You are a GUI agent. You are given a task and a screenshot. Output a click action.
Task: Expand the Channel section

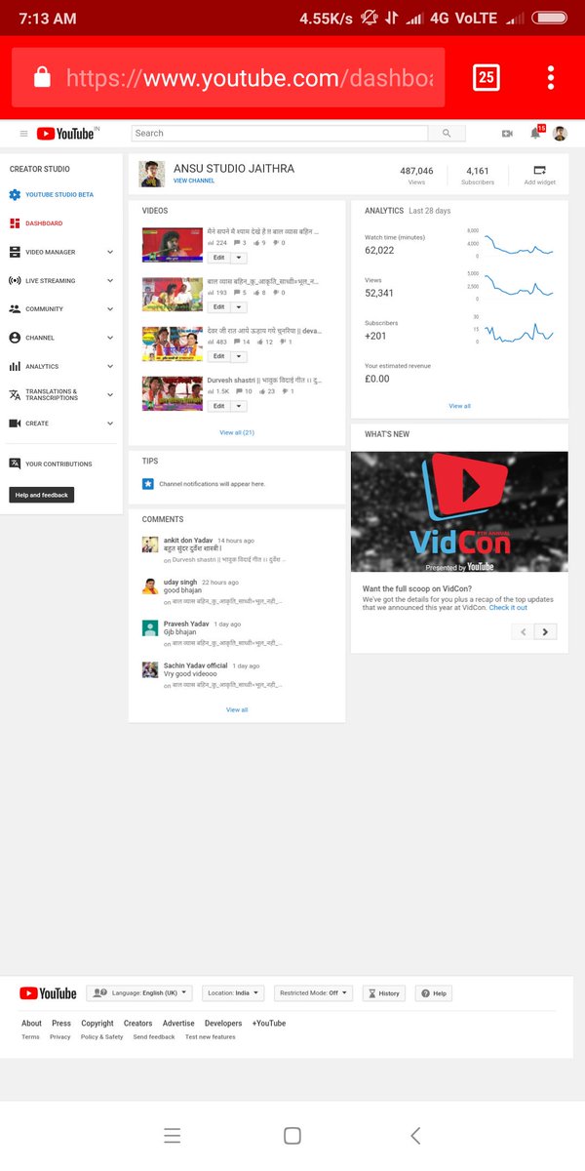pyautogui.click(x=109, y=338)
